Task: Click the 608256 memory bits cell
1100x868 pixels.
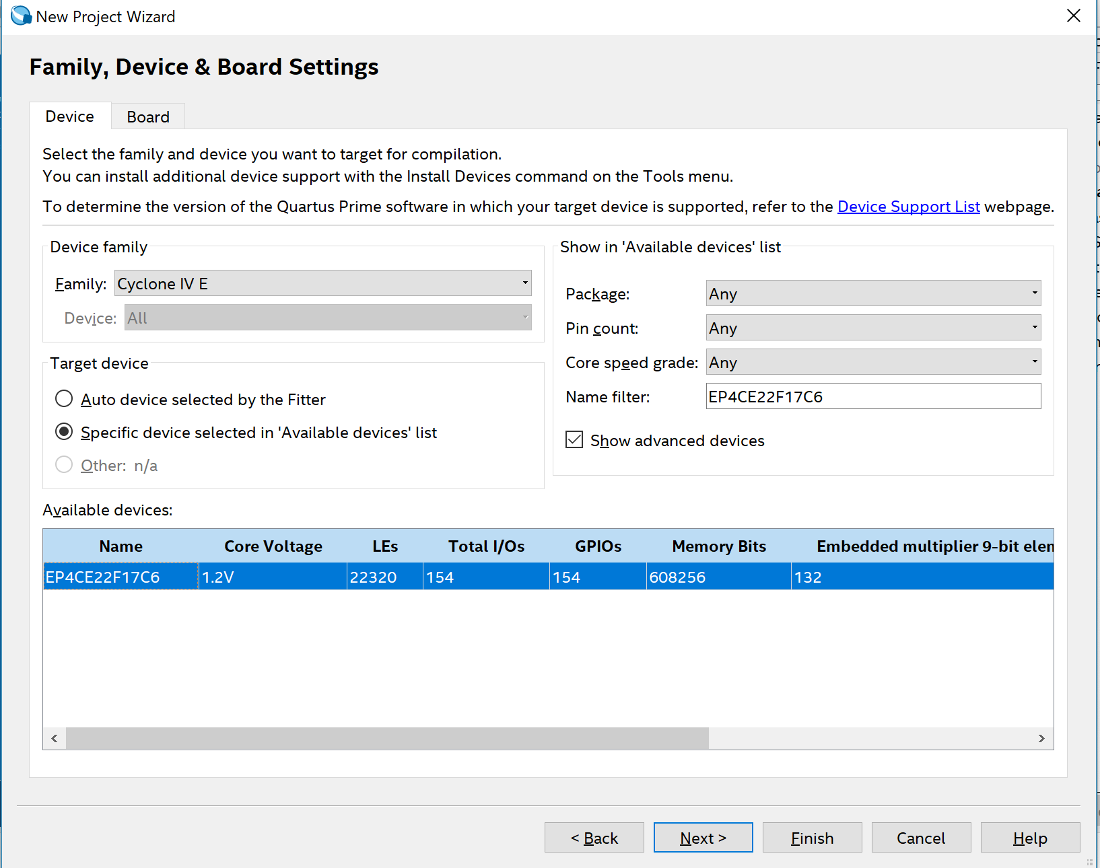Action: coord(719,577)
